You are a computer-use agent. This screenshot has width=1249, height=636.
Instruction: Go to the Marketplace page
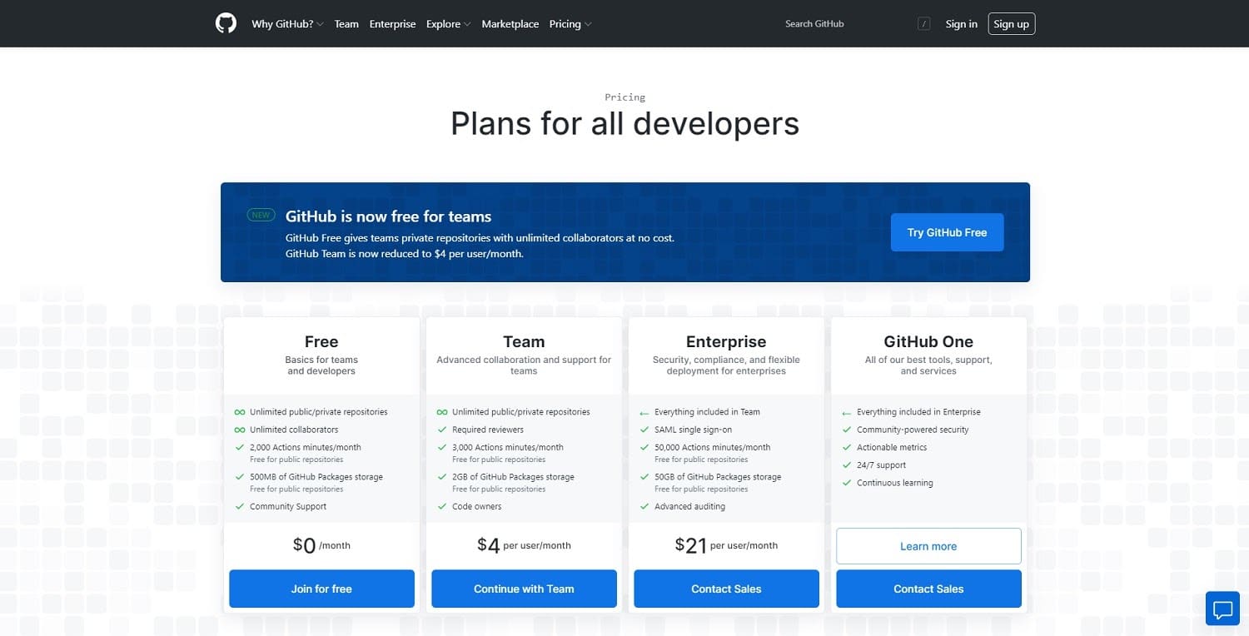510,23
